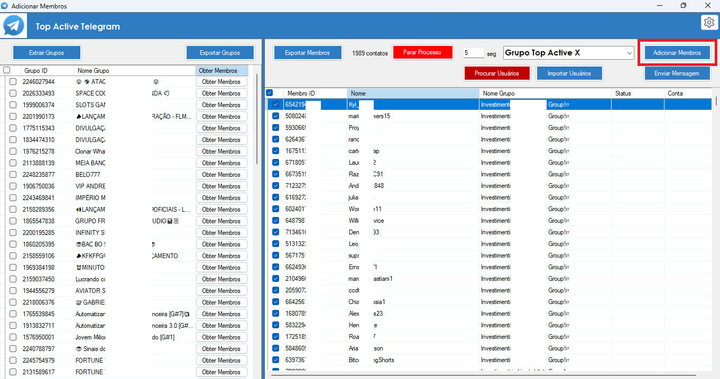Select group ID 1913832711
The width and height of the screenshot is (720, 379).
[x=38, y=326]
